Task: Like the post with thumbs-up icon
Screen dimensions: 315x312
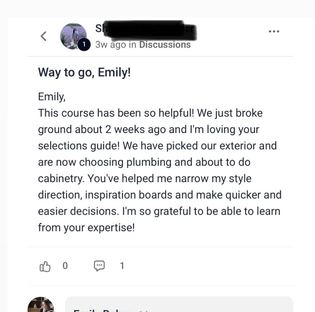Action: [x=45, y=266]
